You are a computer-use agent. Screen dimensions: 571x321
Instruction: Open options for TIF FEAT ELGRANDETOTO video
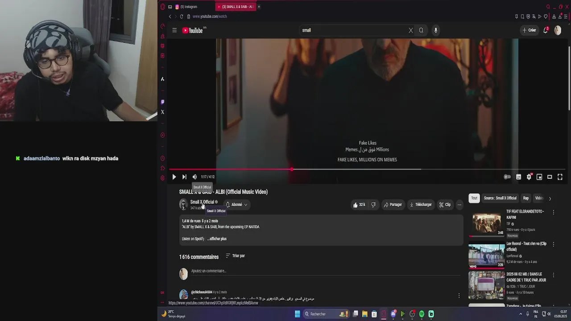(554, 212)
